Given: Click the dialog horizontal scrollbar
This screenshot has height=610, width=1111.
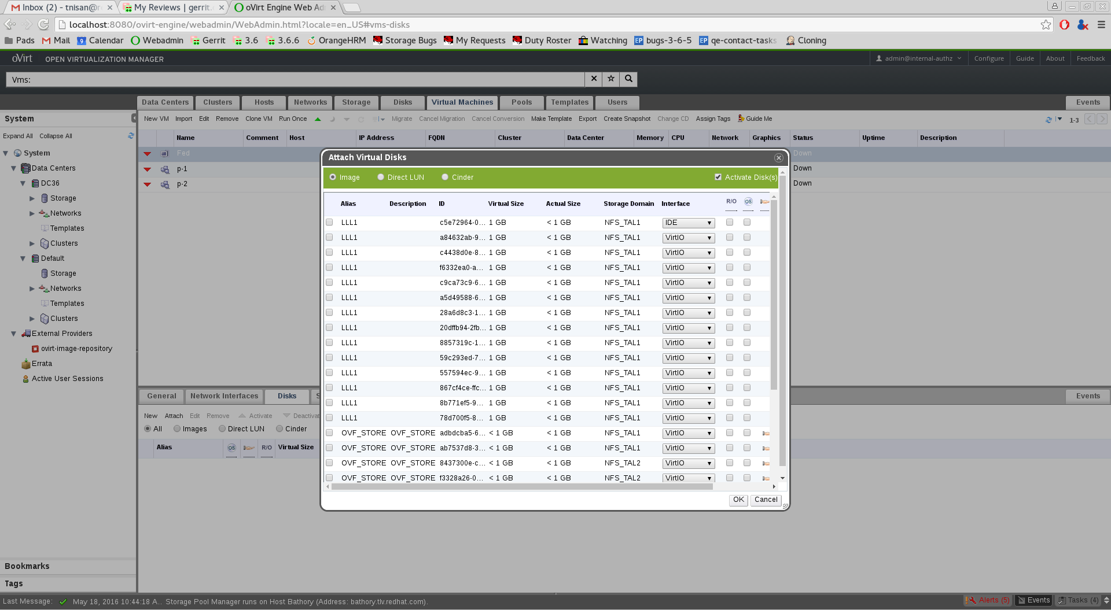Looking at the screenshot, I should pyautogui.click(x=521, y=487).
